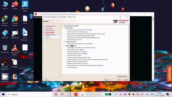
Task: Launch Google Chrome from the desktop
Action: 15,21
